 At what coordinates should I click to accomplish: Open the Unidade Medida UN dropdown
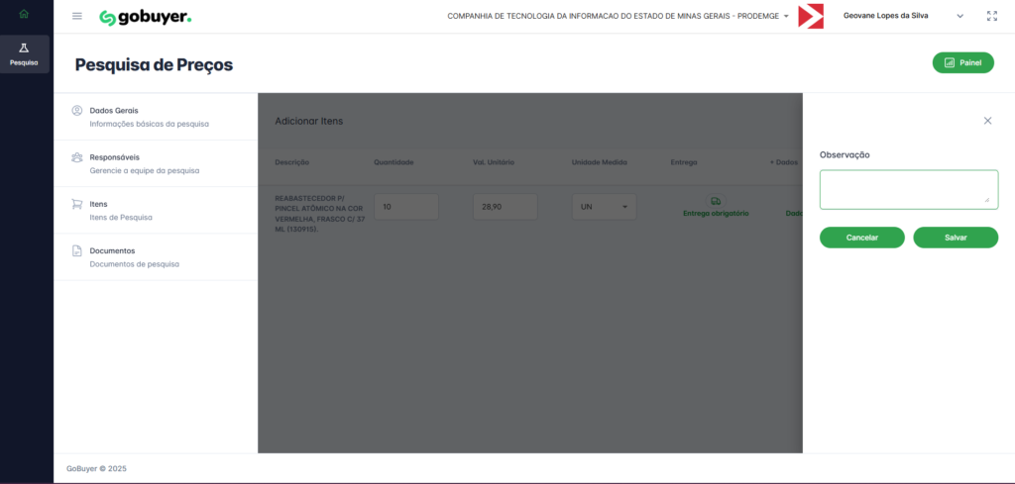(604, 207)
